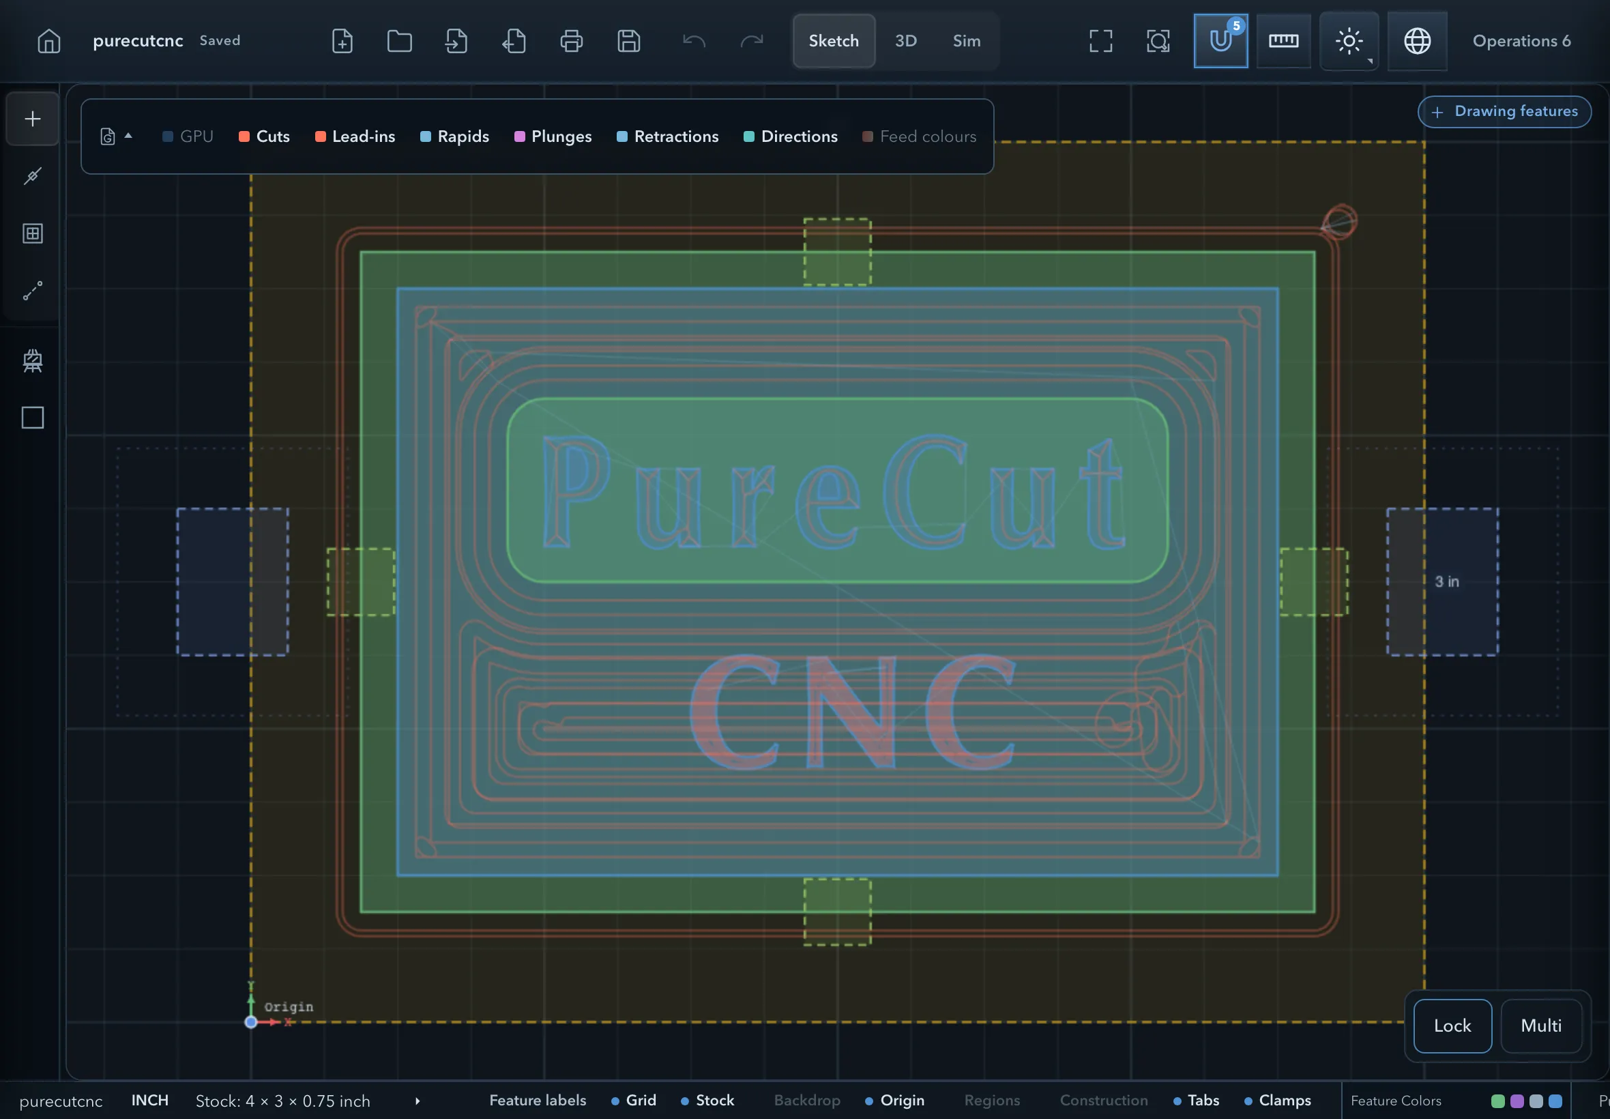Click the purple feature color swatch
The height and width of the screenshot is (1119, 1610).
tap(1517, 1101)
